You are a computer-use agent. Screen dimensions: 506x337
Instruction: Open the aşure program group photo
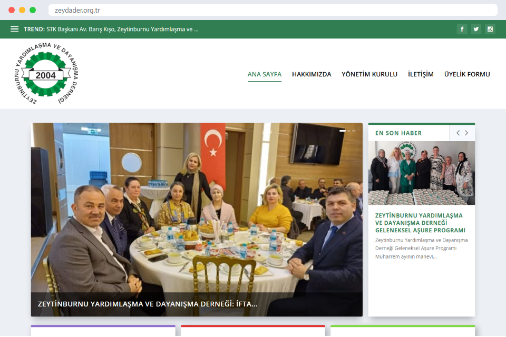(422, 173)
